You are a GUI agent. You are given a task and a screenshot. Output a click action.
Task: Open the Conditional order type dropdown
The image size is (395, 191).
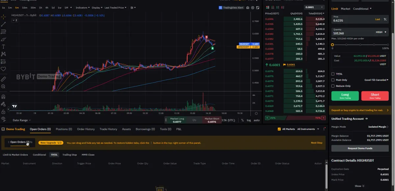[362, 9]
